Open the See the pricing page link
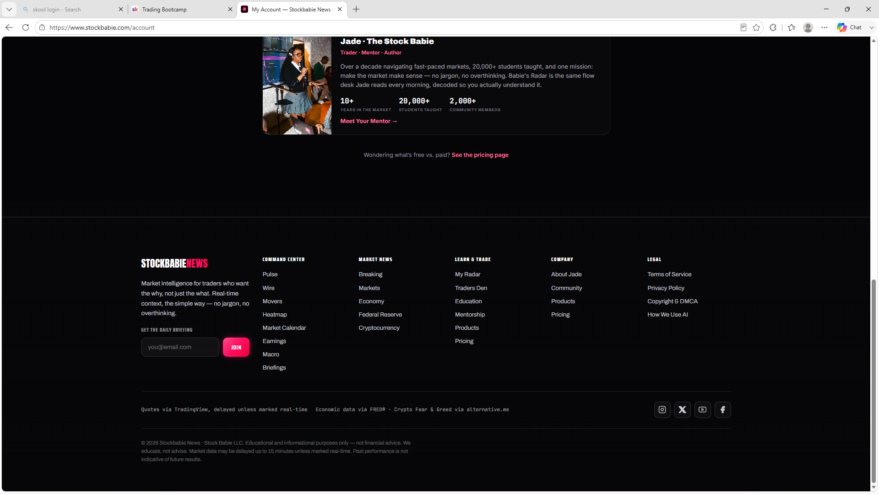The image size is (879, 494). [x=480, y=155]
